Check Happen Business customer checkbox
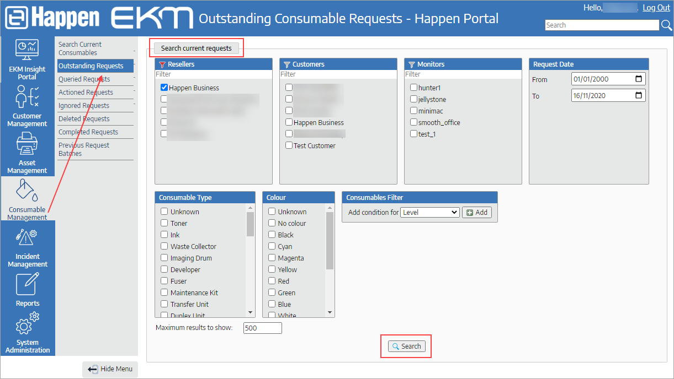 point(289,122)
